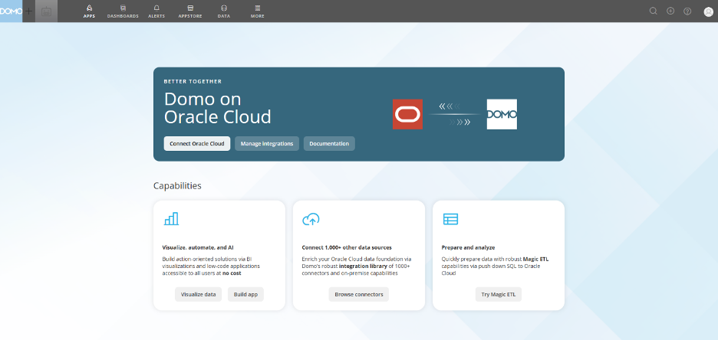Click the white Domo logo tile in banner

502,114
